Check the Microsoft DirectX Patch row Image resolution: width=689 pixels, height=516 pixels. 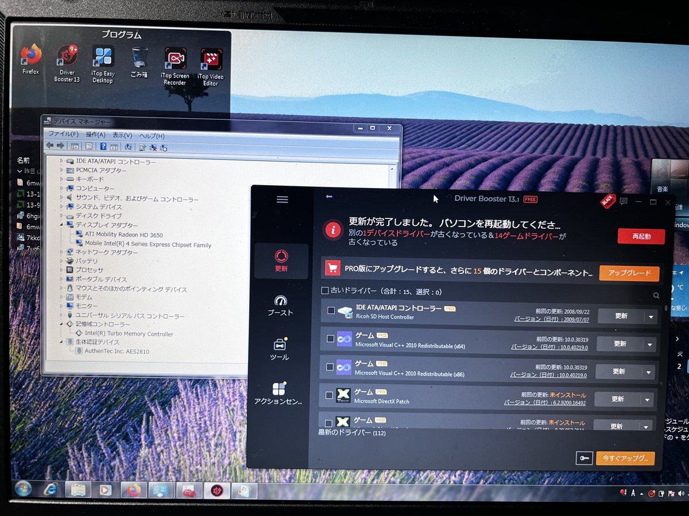click(x=329, y=395)
